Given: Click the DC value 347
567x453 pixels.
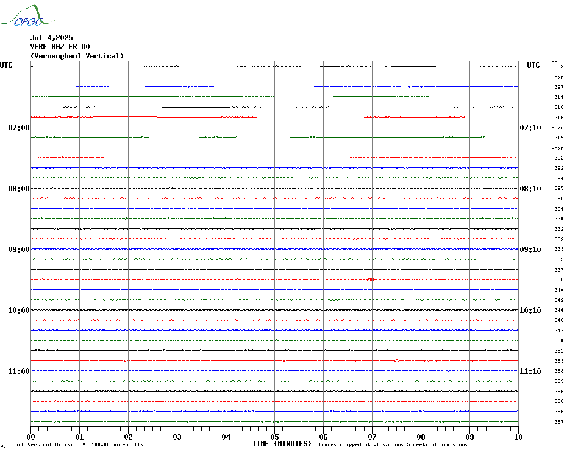Looking at the screenshot, I should click(559, 331).
